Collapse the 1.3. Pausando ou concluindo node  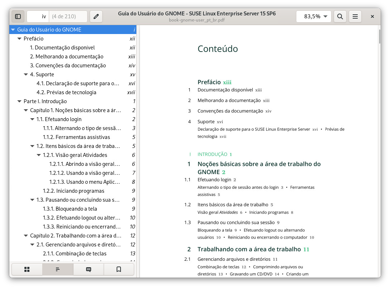point(32,200)
